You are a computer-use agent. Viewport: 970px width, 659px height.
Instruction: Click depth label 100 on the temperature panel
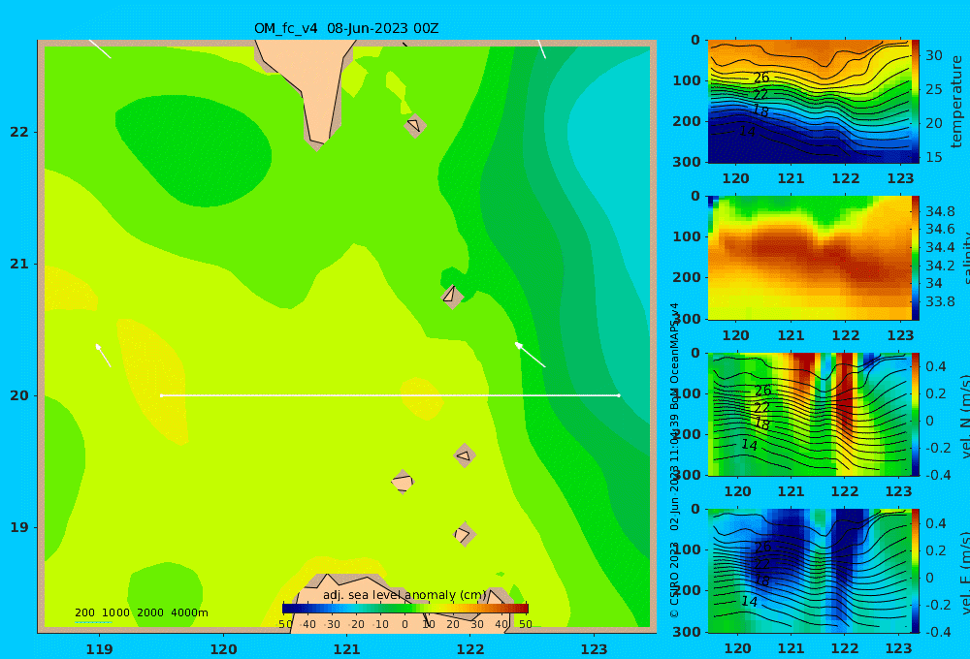tap(687, 80)
